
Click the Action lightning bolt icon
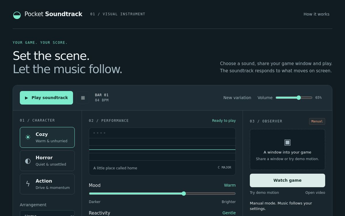coord(28,184)
